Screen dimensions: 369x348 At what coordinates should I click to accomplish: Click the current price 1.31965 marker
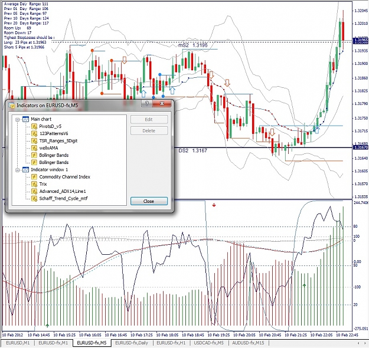[361, 40]
